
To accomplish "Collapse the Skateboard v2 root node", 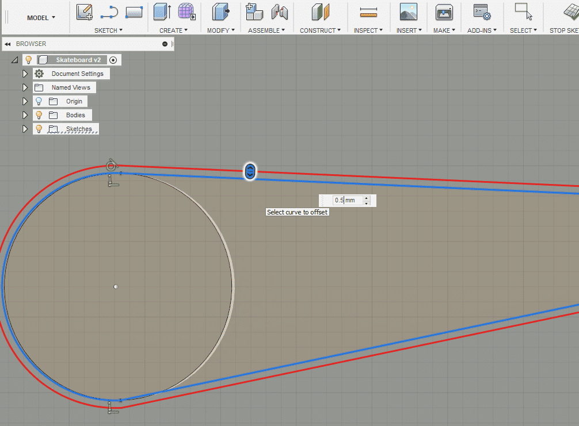I will click(x=14, y=60).
